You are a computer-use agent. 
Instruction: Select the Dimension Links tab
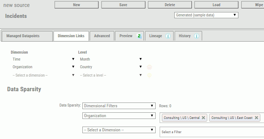71,36
